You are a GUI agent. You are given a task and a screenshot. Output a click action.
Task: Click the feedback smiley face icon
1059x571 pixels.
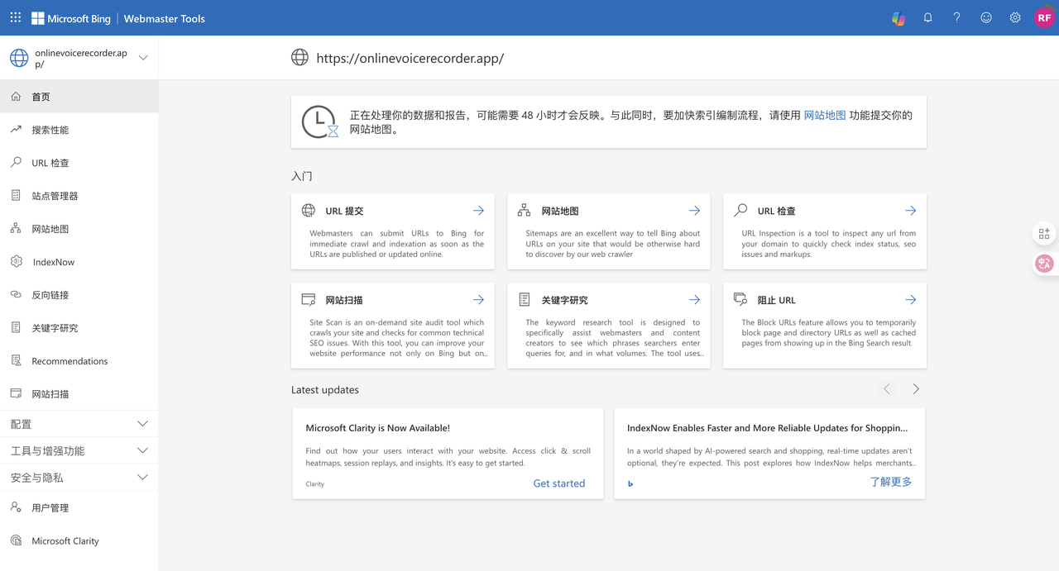click(985, 17)
